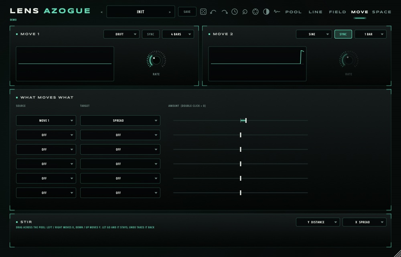401x257 pixels.
Task: Click second row amount slider handle
Action: tap(240, 135)
